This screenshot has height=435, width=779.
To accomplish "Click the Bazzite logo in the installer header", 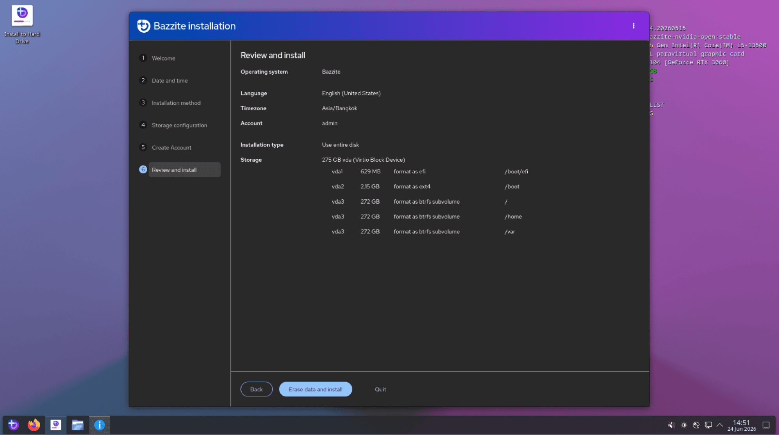I will (143, 26).
